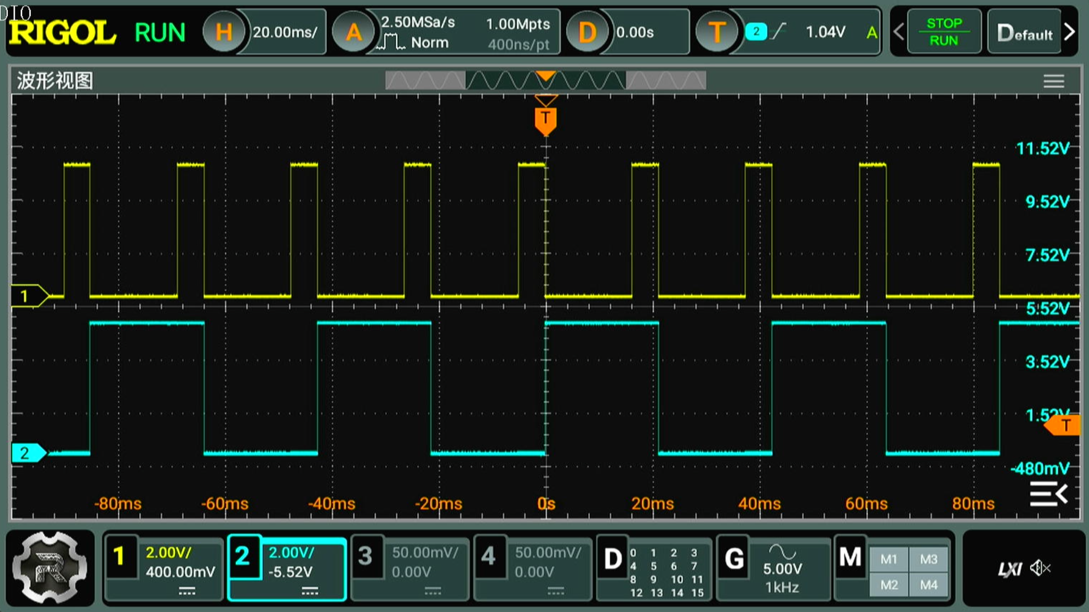The width and height of the screenshot is (1089, 612).
Task: Select the M1 math channel button
Action: pos(888,559)
